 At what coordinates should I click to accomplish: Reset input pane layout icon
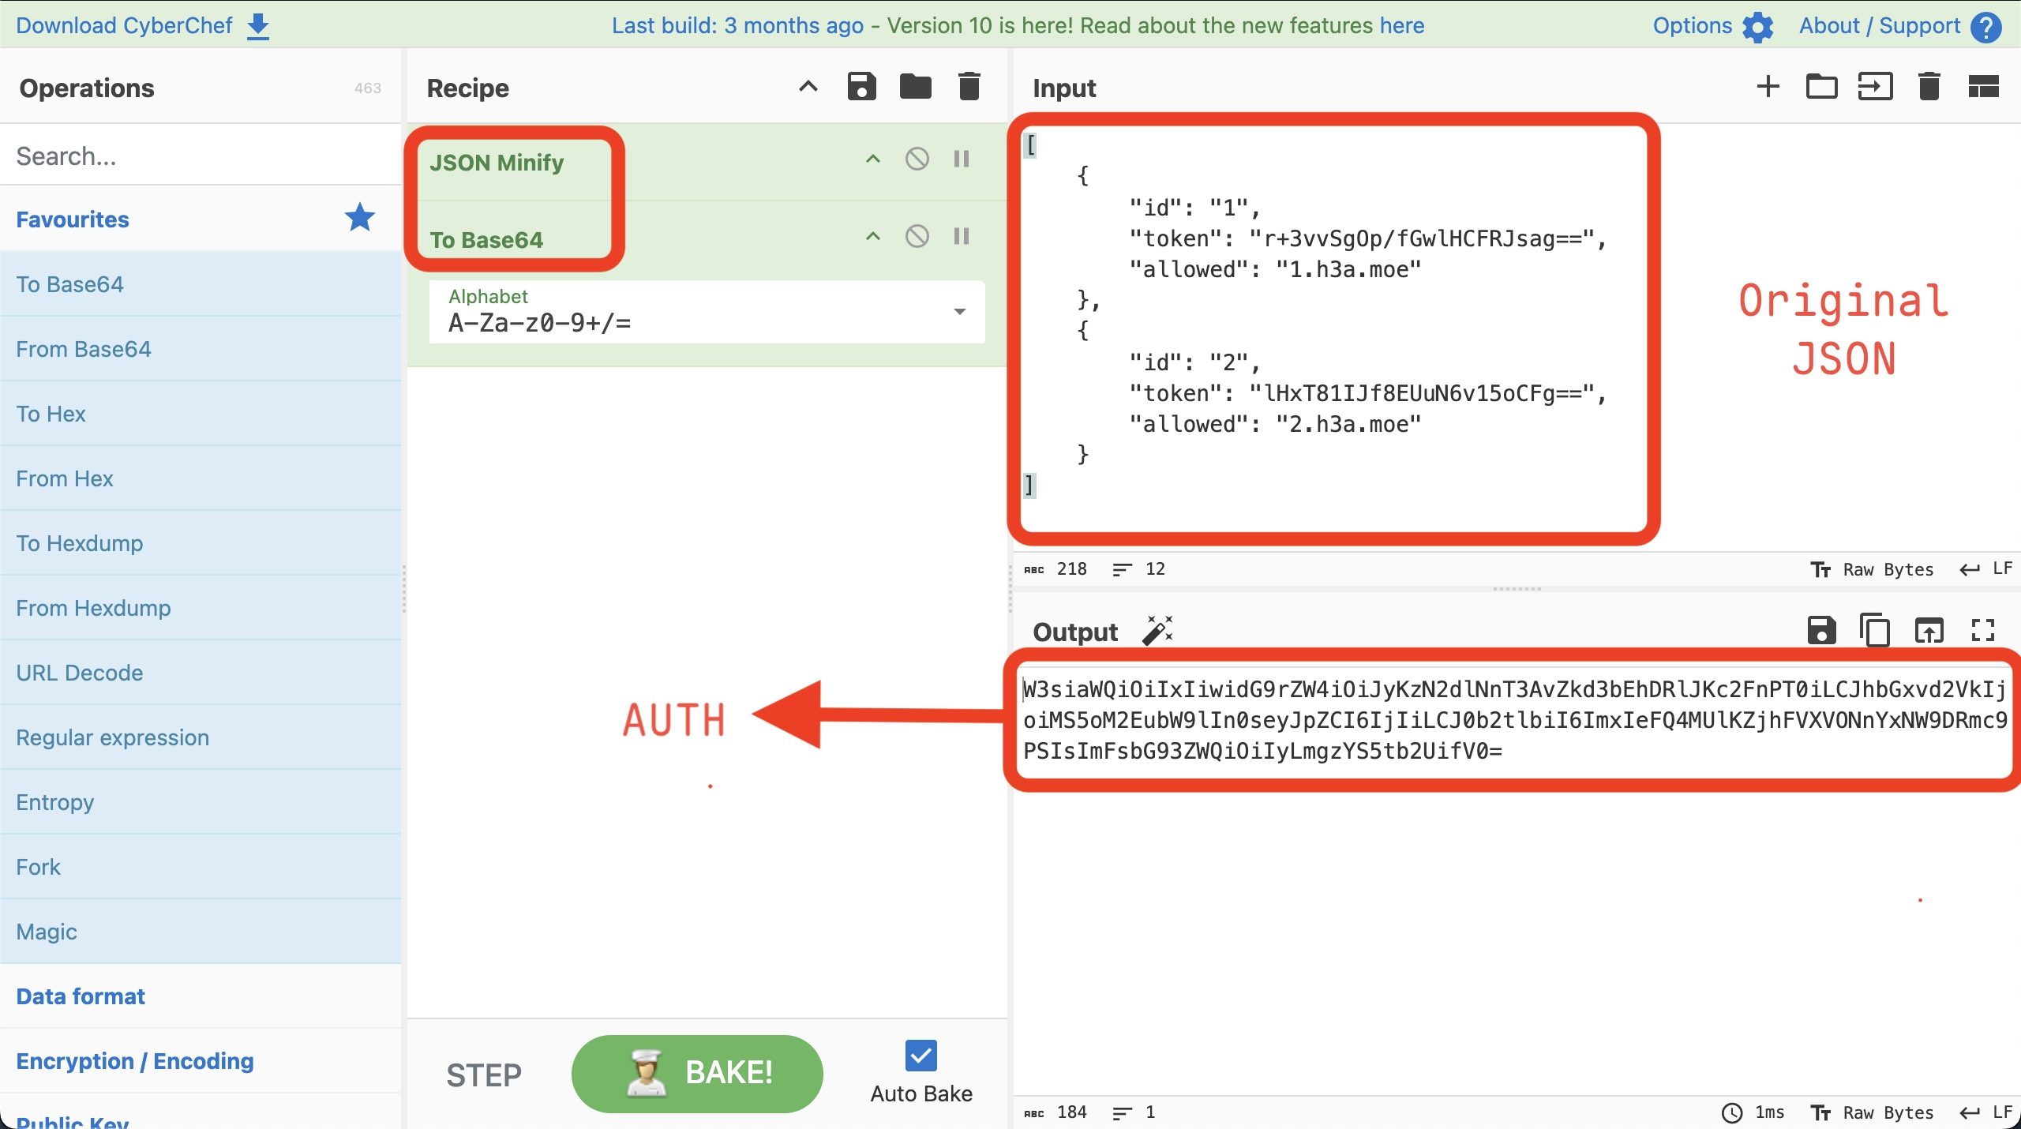click(1982, 86)
